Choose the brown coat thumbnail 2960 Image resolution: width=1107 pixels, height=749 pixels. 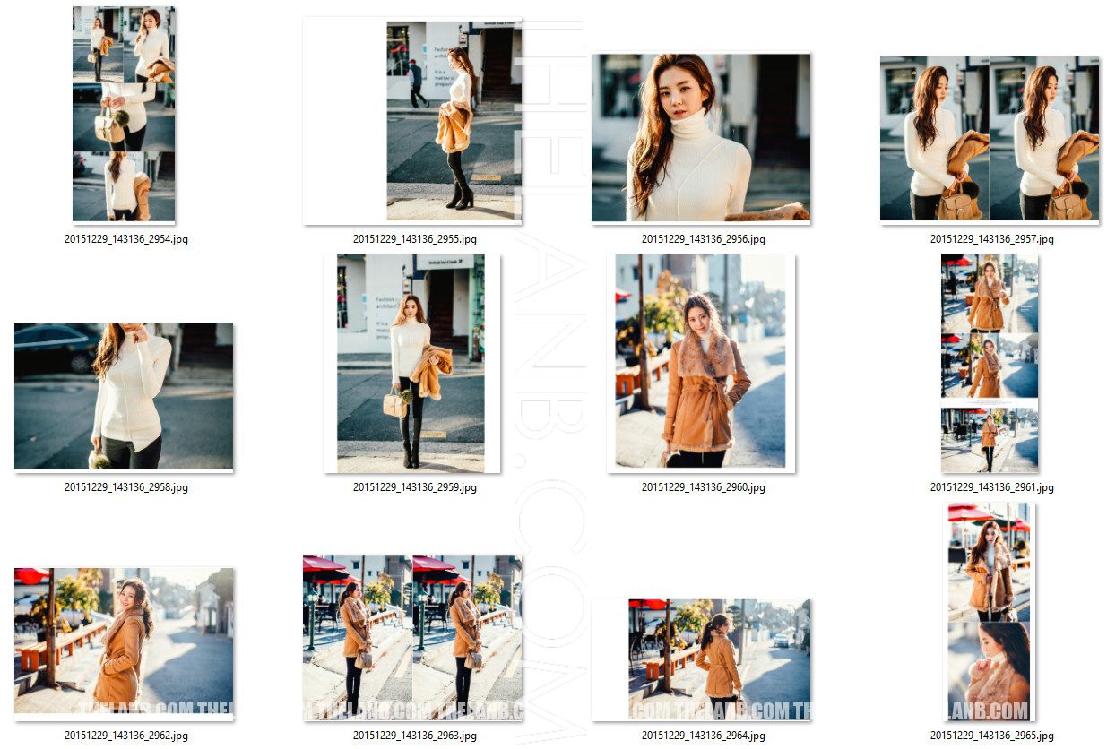701,363
